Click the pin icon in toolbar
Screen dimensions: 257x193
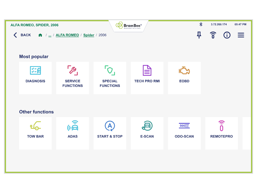[199, 35]
